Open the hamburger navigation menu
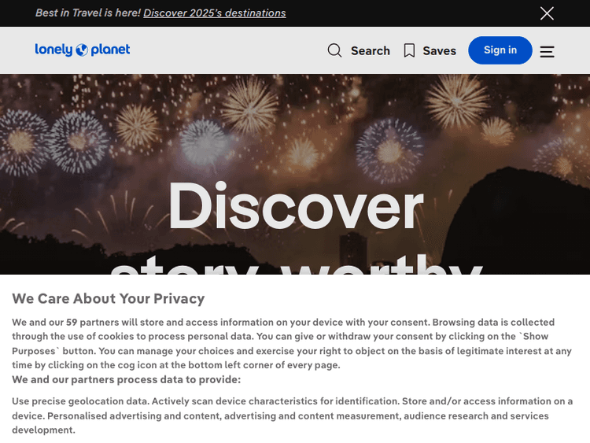Viewport: 590px width, 443px height. [547, 51]
